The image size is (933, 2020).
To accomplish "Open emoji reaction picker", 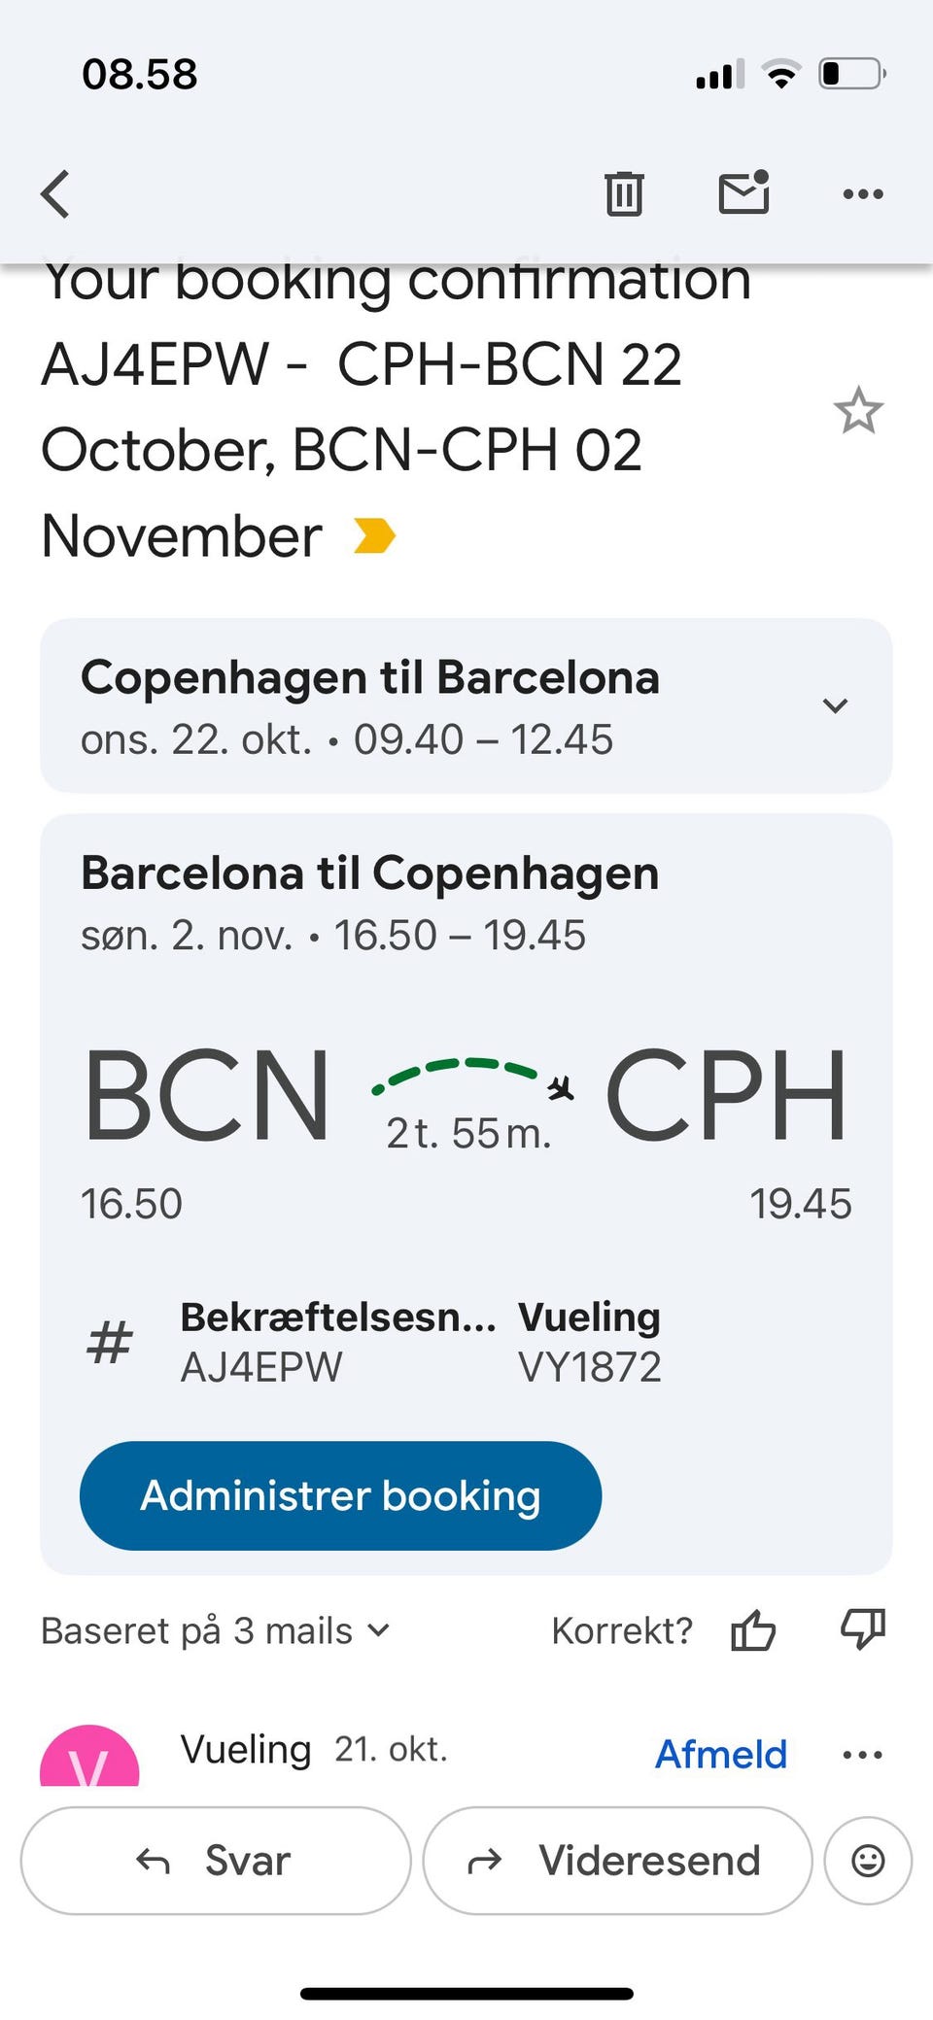I will pos(867,1861).
